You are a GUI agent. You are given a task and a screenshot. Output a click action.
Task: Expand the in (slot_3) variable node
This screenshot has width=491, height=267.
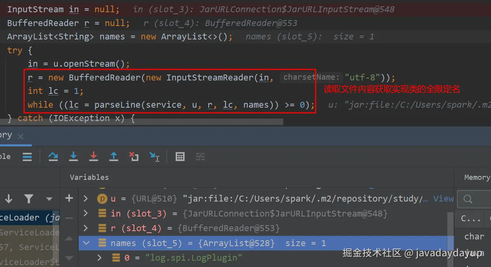pos(86,213)
